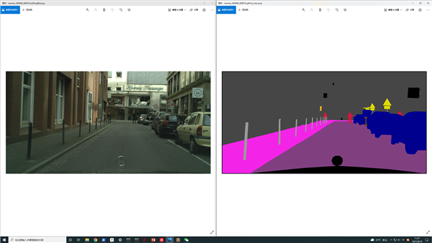The image size is (432, 243).
Task: Rotate the left street photo
Action: (121, 10)
